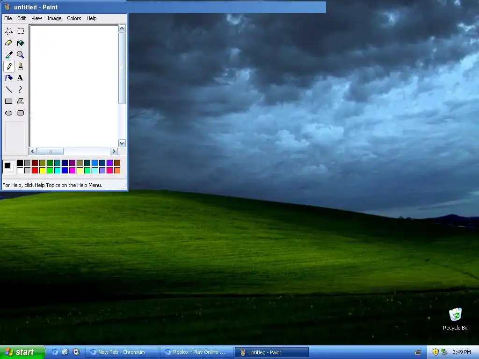Open Windows Media Player quick launch icon
The image size is (479, 359).
76,352
